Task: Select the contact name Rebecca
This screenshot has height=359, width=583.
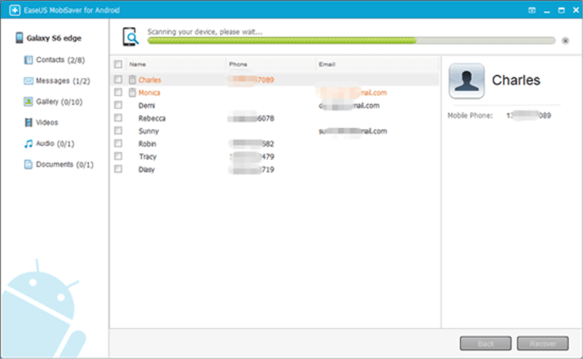Action: pyautogui.click(x=152, y=118)
